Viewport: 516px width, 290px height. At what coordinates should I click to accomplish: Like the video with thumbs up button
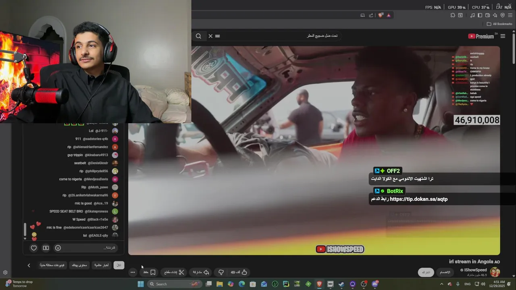[239, 272]
